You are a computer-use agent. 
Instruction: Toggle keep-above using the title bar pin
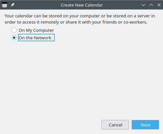point(12,5)
